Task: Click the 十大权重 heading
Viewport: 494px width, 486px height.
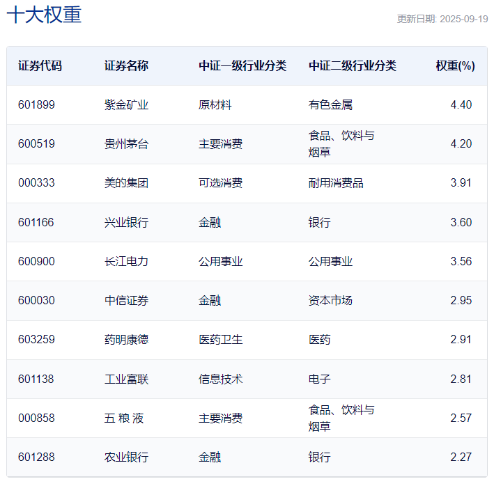Action: (x=44, y=15)
